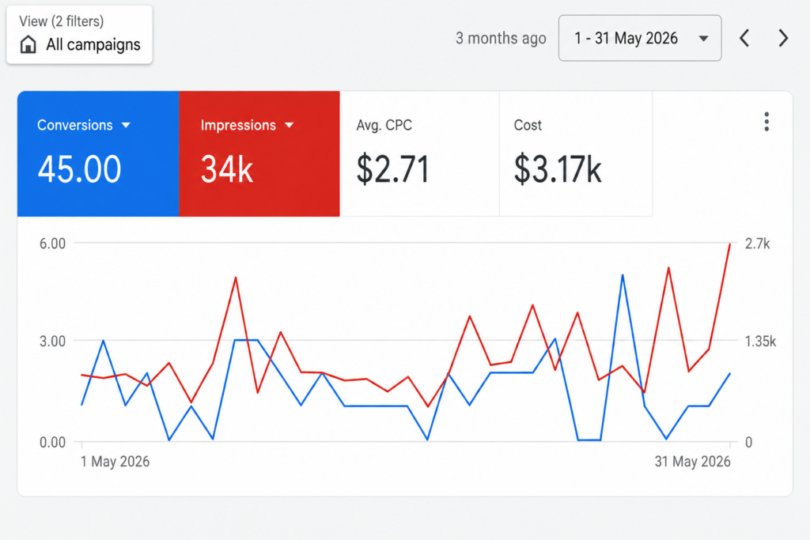The height and width of the screenshot is (540, 810).
Task: Open the View (2 filters) All campaigns selector
Action: point(80,35)
